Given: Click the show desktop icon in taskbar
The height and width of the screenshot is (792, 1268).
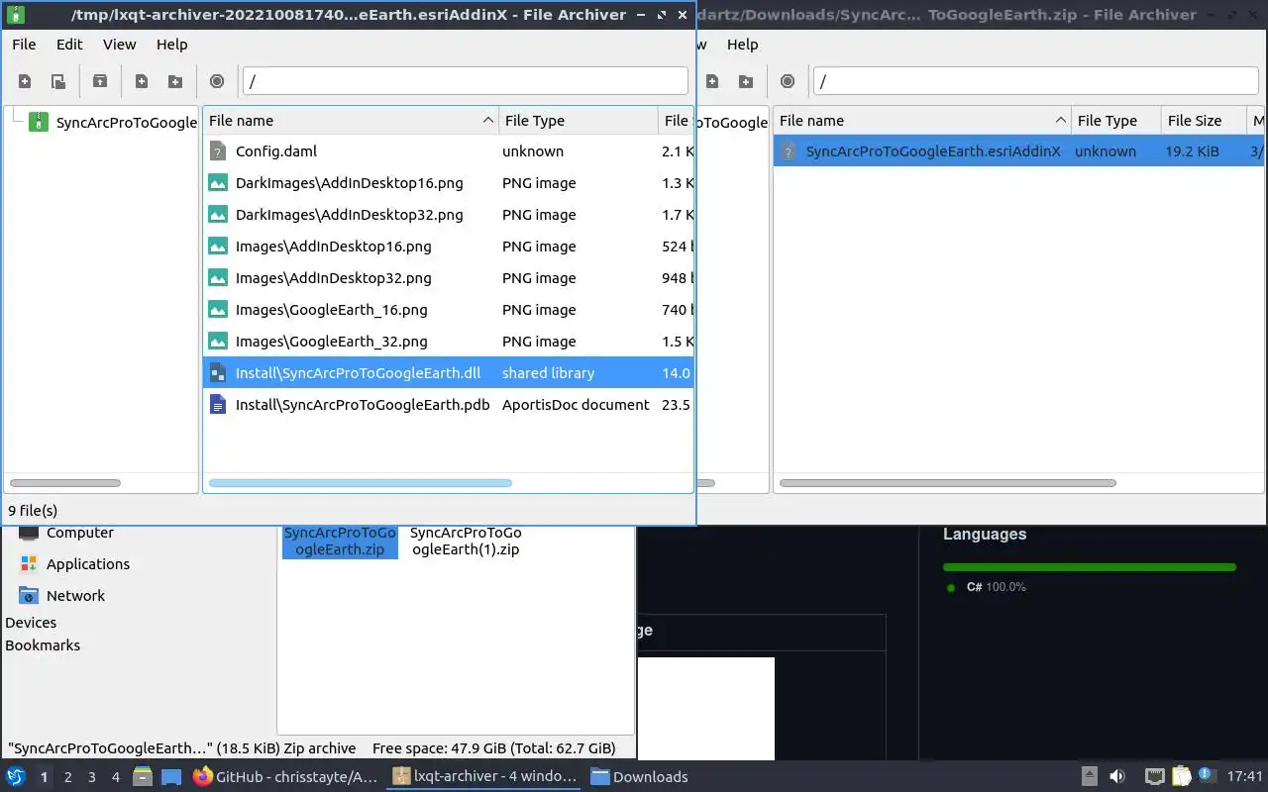Looking at the screenshot, I should tap(171, 776).
